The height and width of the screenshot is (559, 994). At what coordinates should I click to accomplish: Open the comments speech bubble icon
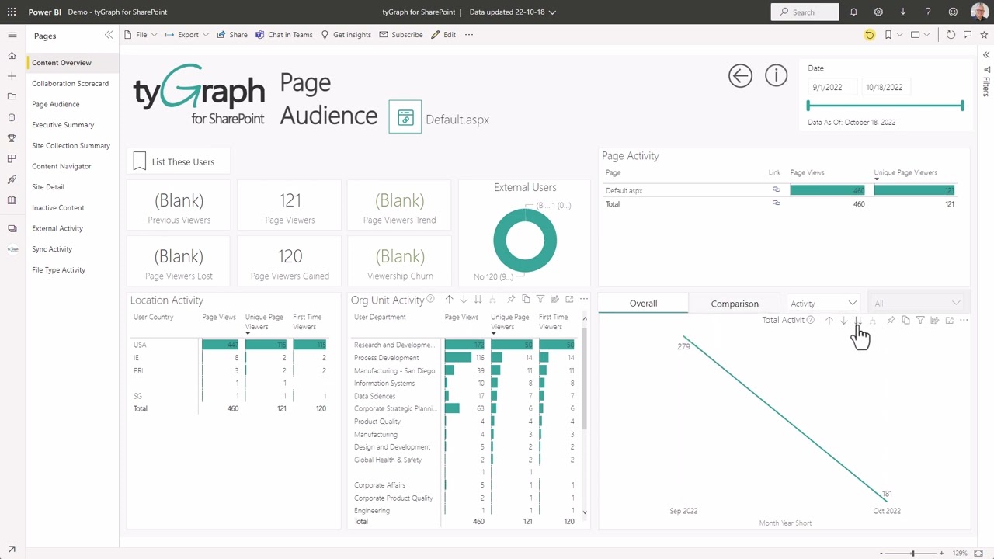968,35
